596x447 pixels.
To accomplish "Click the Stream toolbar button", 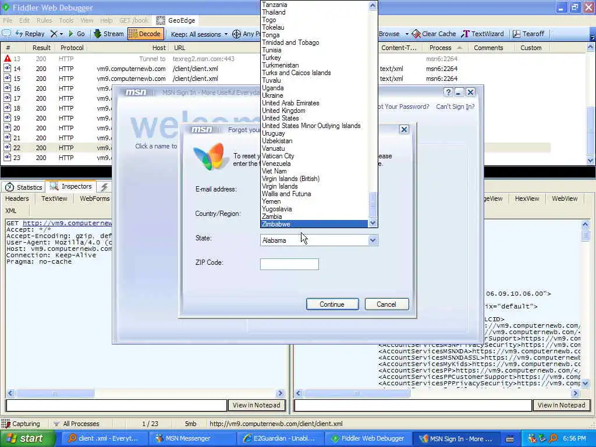I will click(x=109, y=34).
